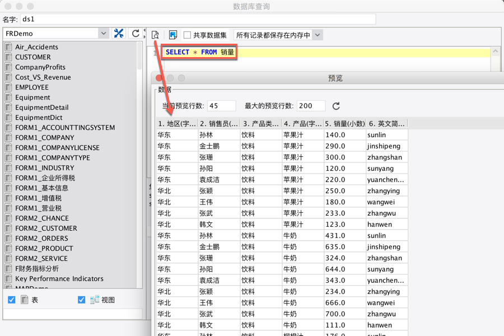Select the Air_Accidents table icon
This screenshot has height=336, width=504.
[8, 47]
